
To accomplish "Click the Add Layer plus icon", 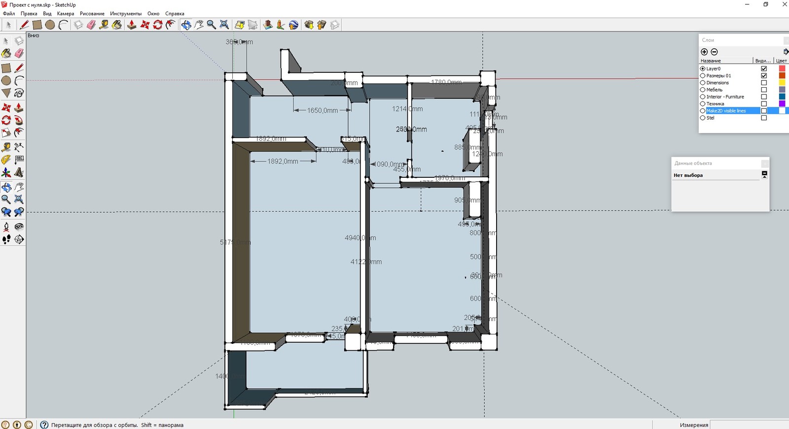I will (704, 52).
